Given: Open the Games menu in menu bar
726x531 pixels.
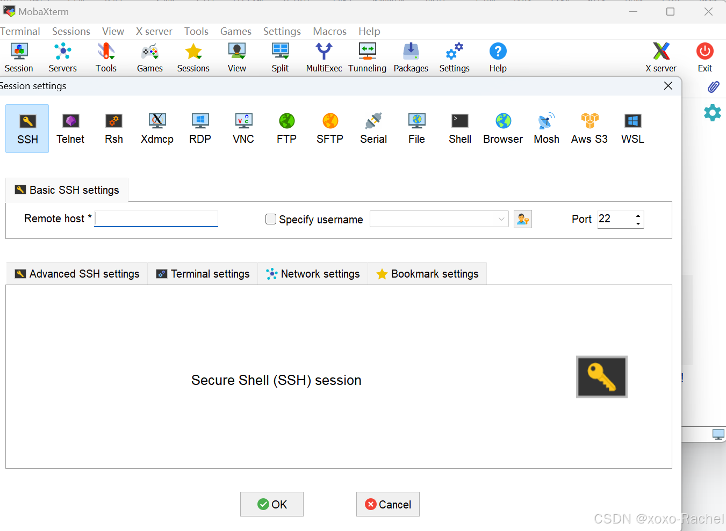Looking at the screenshot, I should 236,31.
